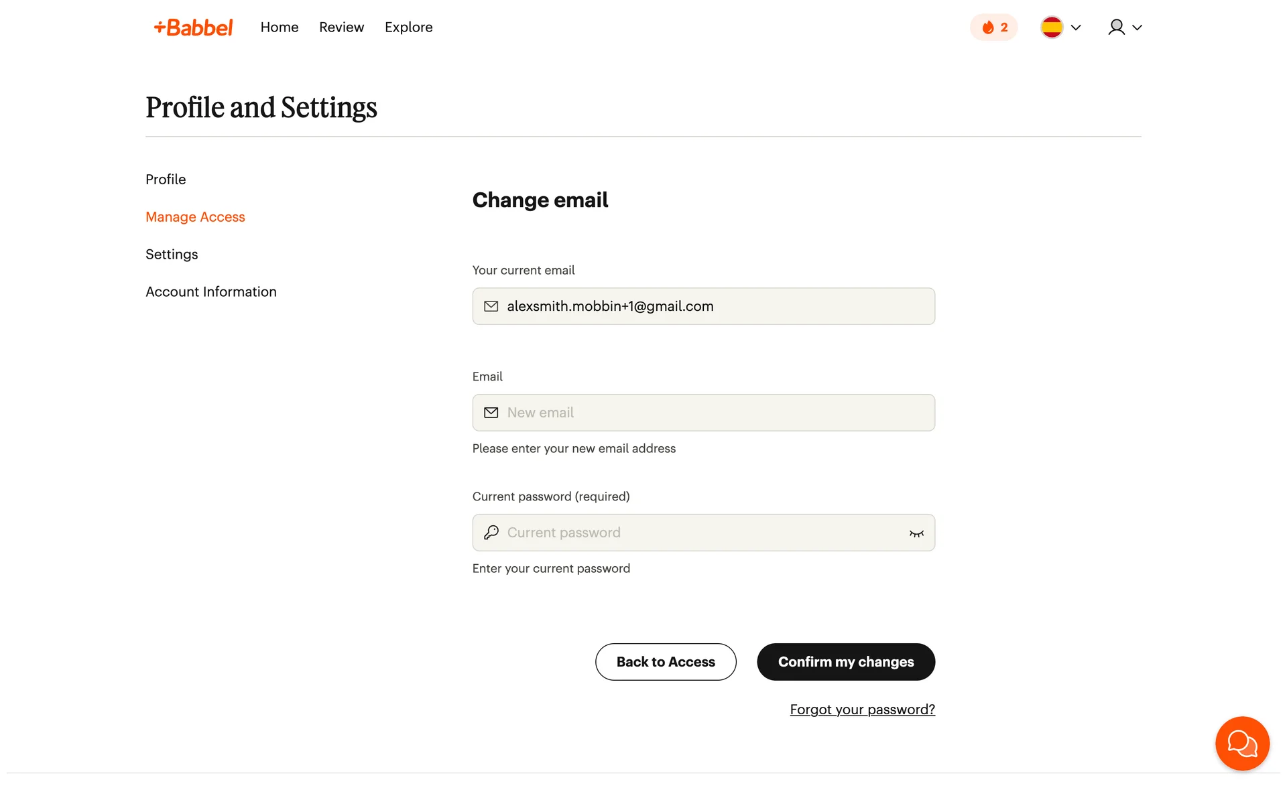
Task: Click envelope icon in new email field
Action: (491, 413)
